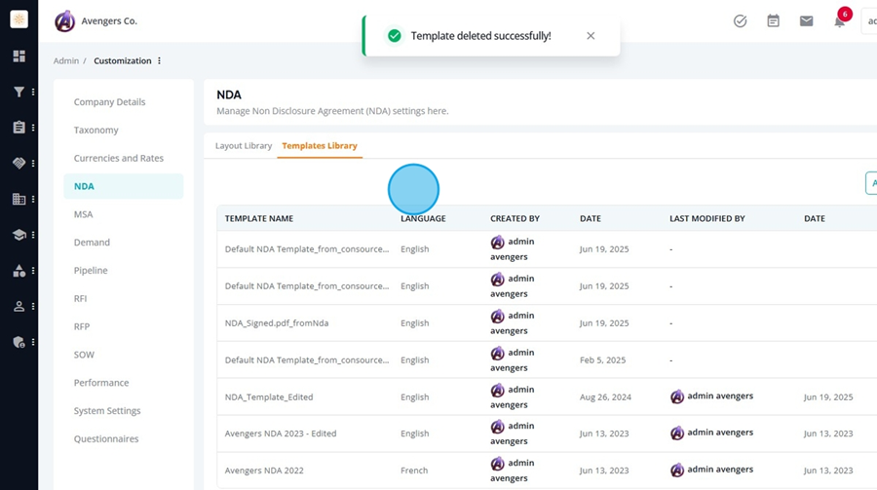Click the checkmark tasks icon in header
Screen dimensions: 877x490
pos(740,21)
